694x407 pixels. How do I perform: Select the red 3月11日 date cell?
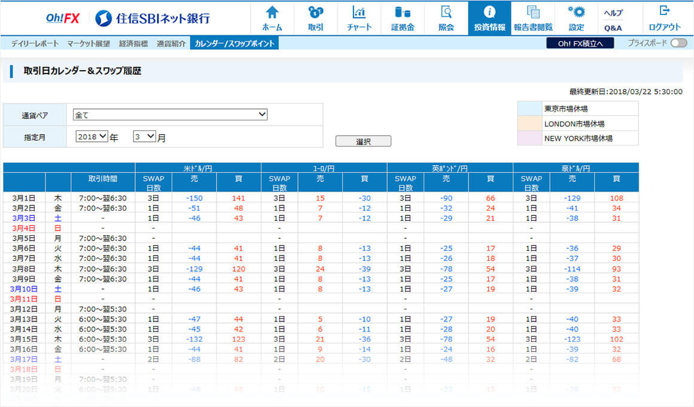pyautogui.click(x=24, y=299)
